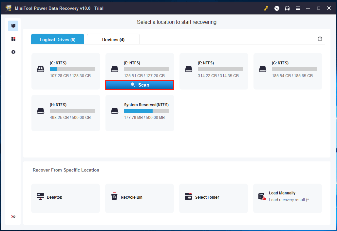337x231 pixels.
Task: Open the bootable media disc icon
Action: point(277,8)
